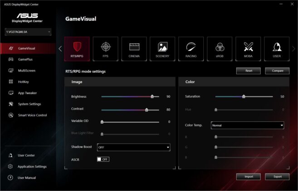Switch to the Cinema clapperboard mode
This screenshot has width=298, height=191.
tap(134, 49)
